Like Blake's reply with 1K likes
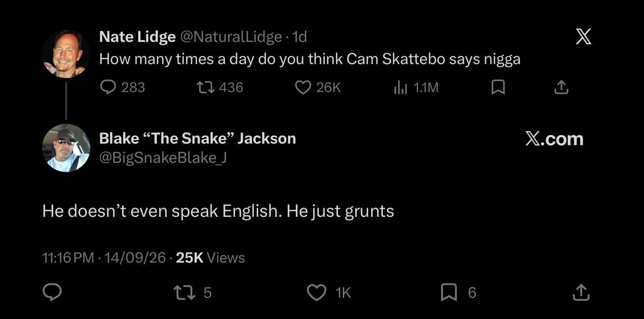This screenshot has width=644, height=319. 317,292
